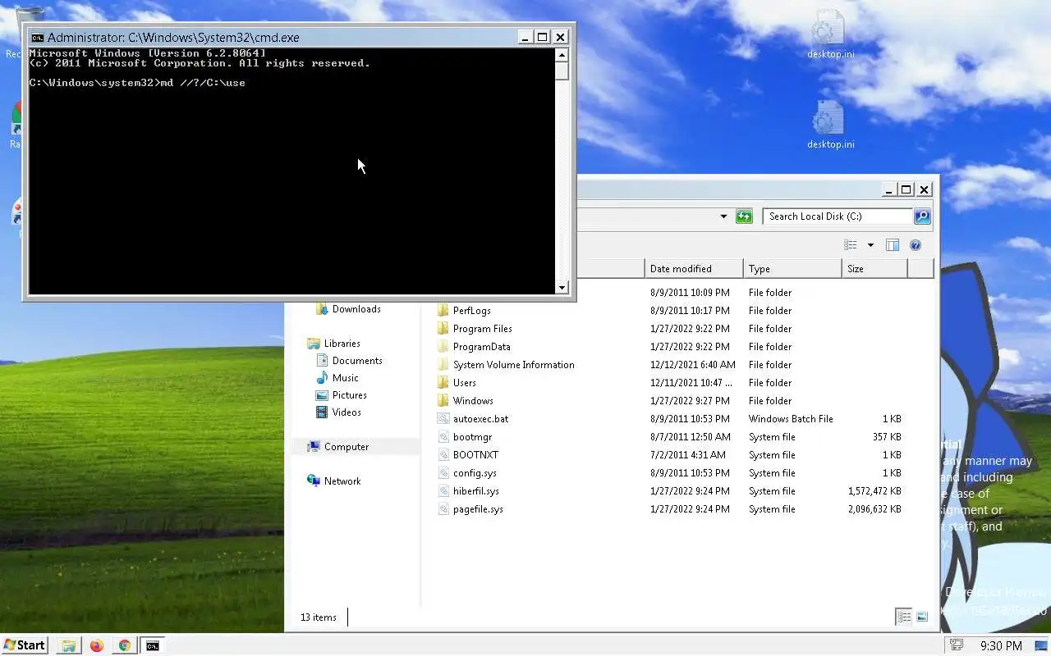Click the 2,096,632 KB size cell
The height and width of the screenshot is (656, 1051).
click(874, 509)
